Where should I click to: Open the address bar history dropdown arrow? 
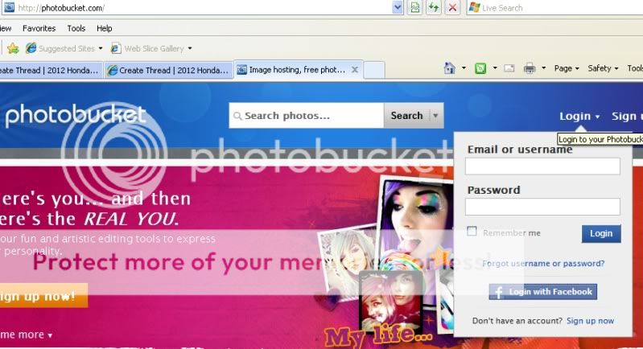tap(398, 7)
